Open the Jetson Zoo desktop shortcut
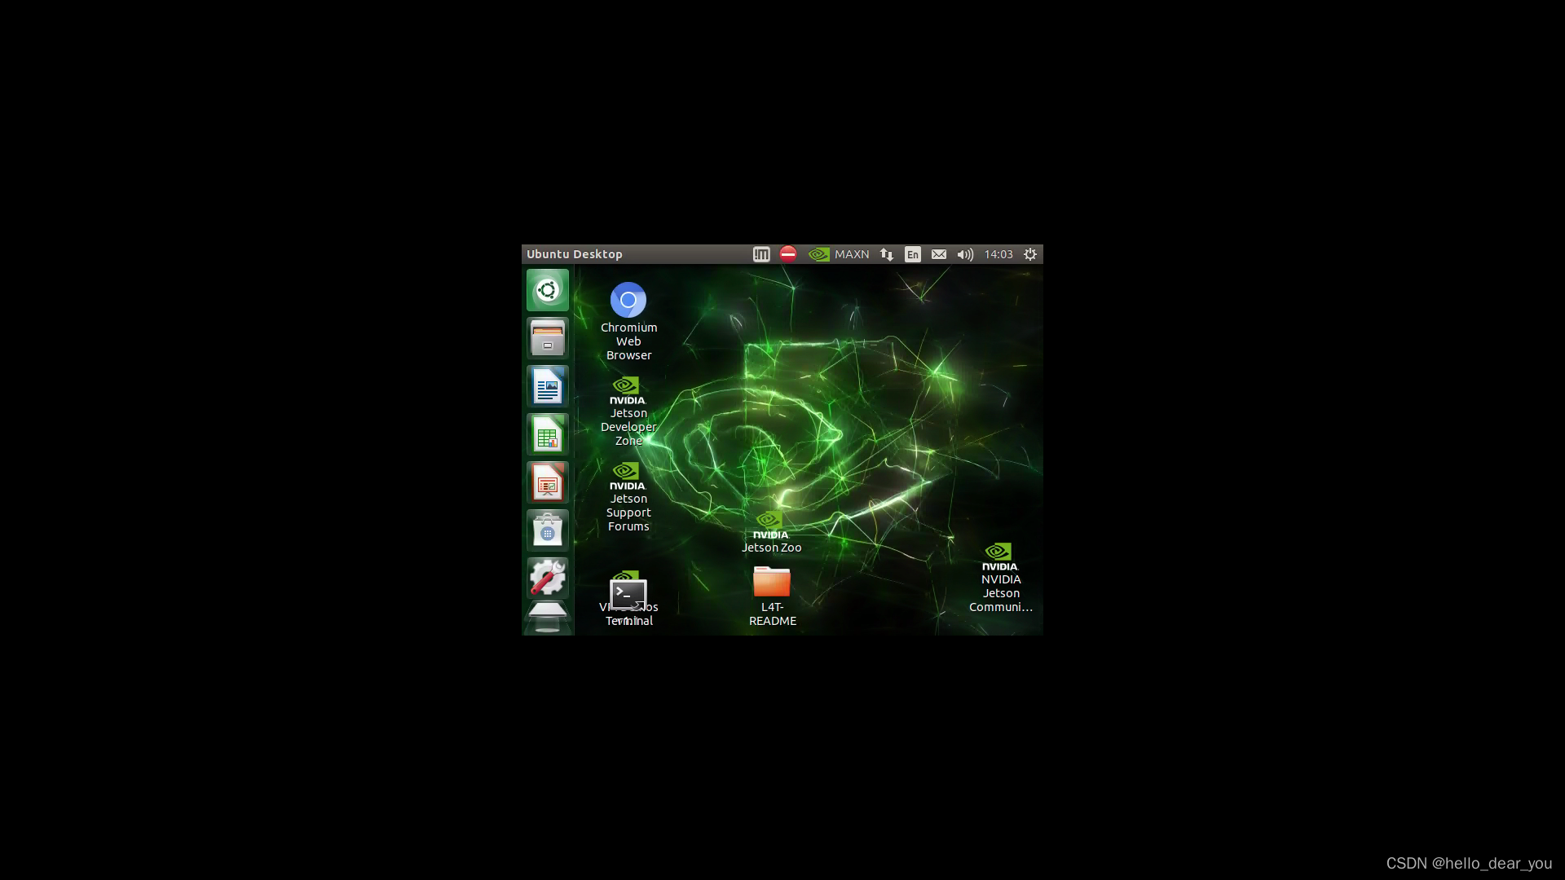The width and height of the screenshot is (1565, 880). pyautogui.click(x=771, y=526)
